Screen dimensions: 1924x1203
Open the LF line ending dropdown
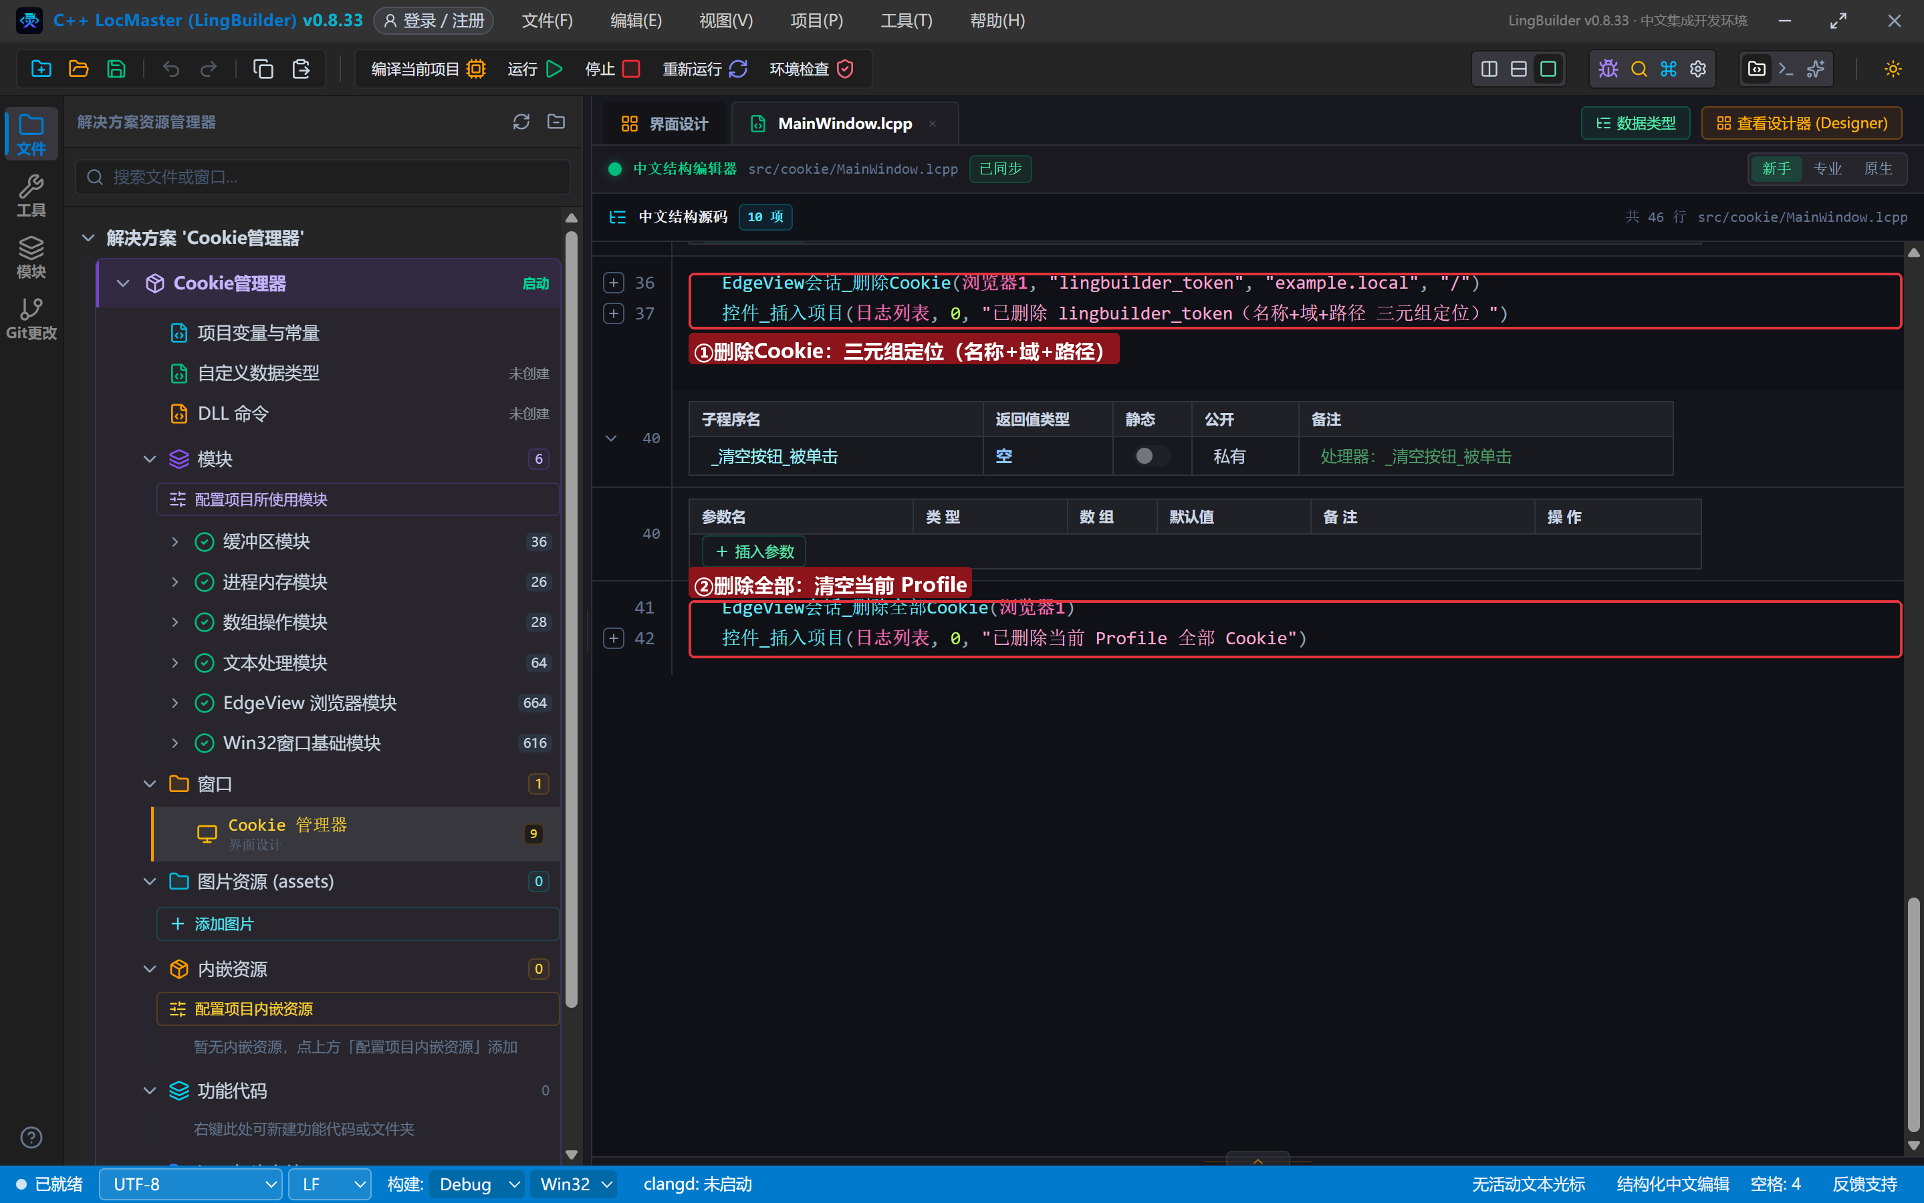pos(330,1184)
